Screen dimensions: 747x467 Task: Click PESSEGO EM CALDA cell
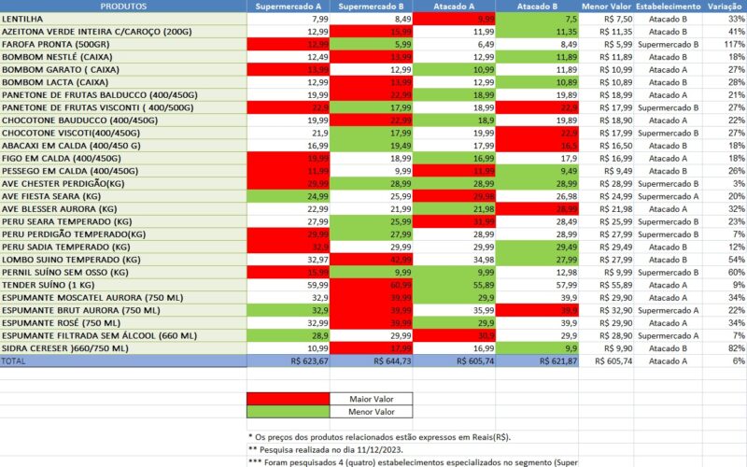coord(123,171)
